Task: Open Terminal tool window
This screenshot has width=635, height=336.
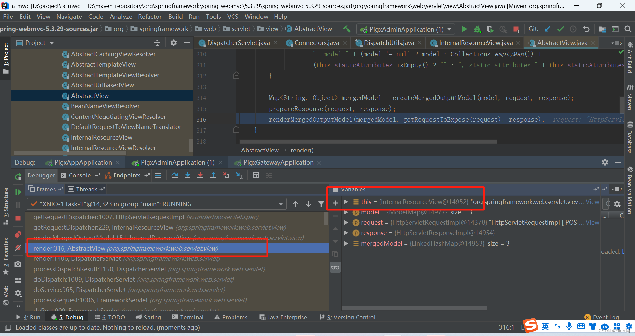Action: (x=188, y=317)
